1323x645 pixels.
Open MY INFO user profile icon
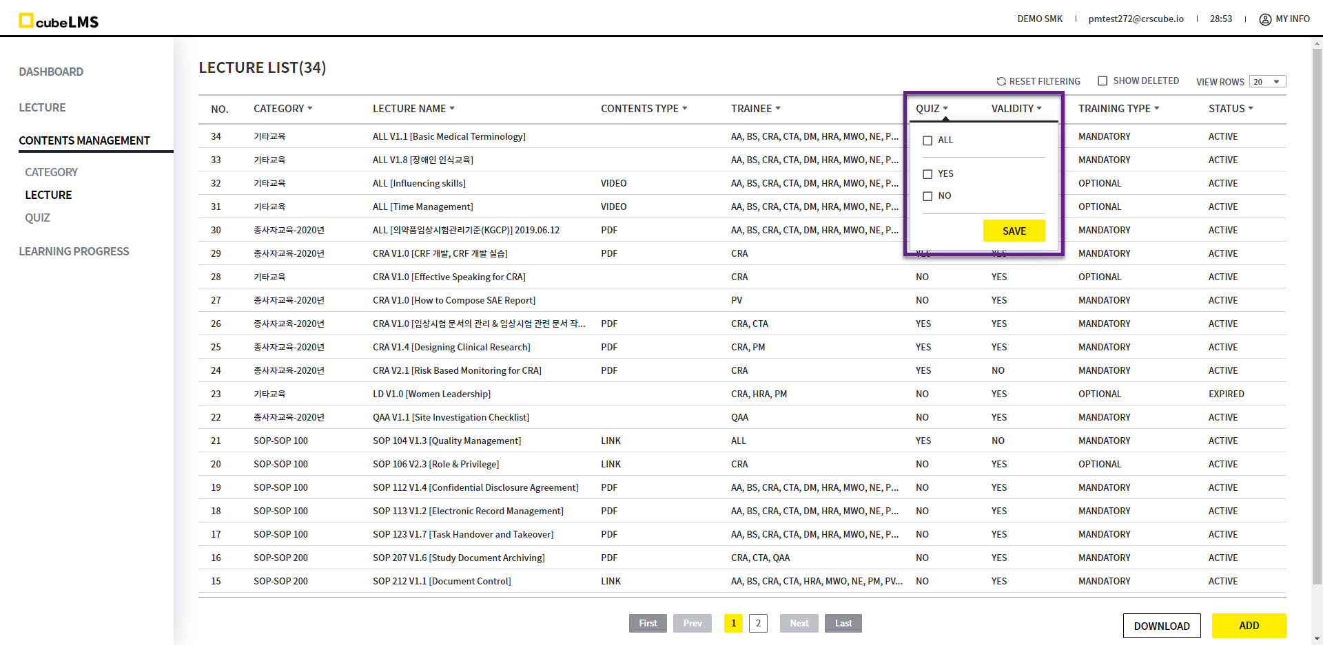click(1265, 19)
